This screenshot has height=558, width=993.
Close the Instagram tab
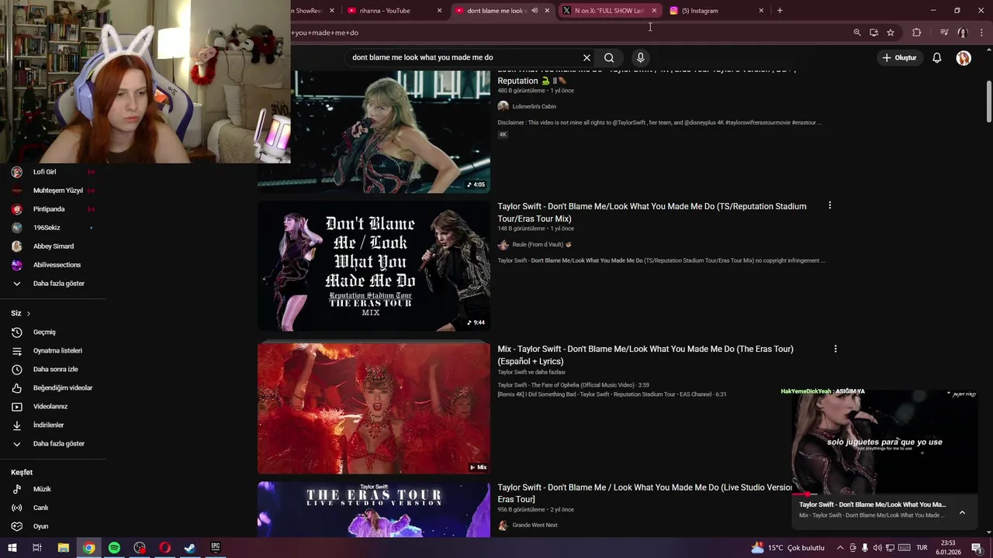761,11
